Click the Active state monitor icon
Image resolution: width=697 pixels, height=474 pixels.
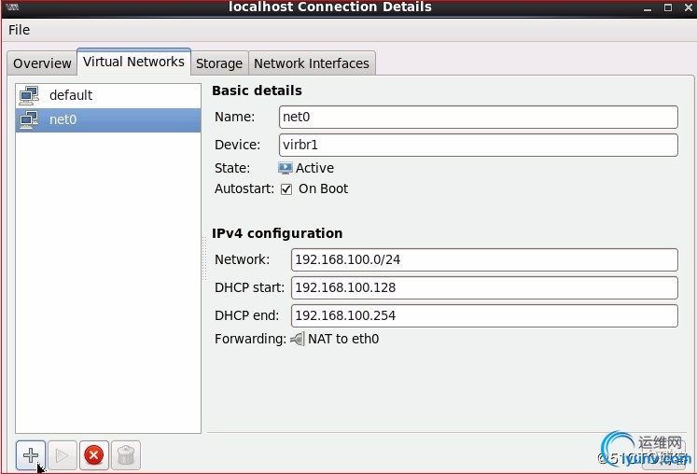(x=286, y=168)
